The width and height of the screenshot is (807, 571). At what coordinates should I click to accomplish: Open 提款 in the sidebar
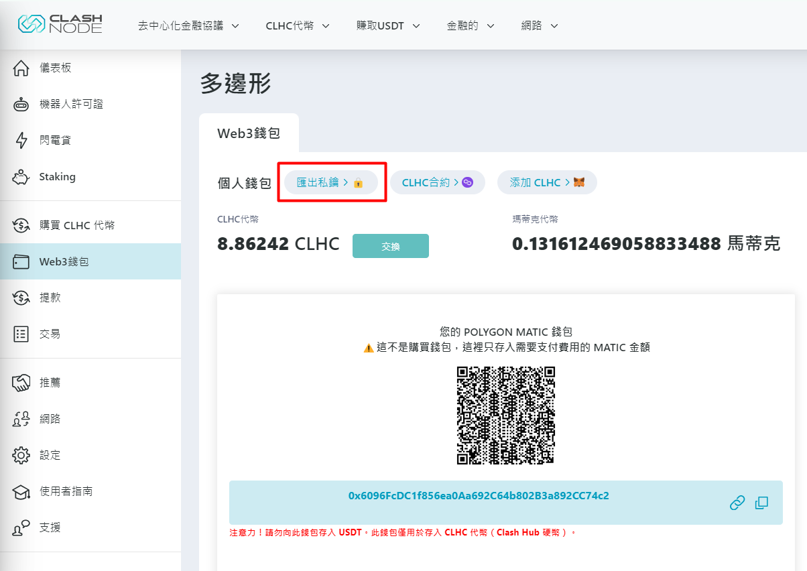90,298
